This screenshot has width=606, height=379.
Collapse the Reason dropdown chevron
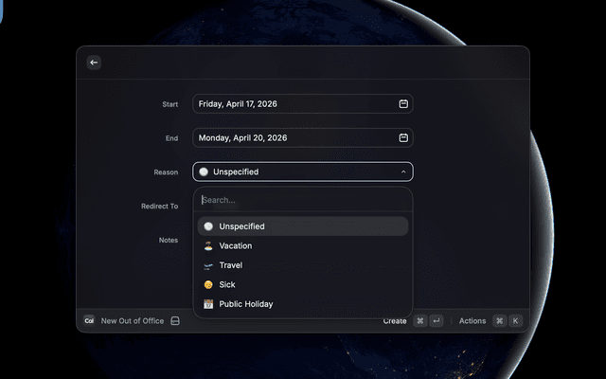(x=403, y=172)
